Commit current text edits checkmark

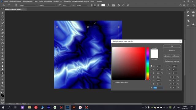123,5
